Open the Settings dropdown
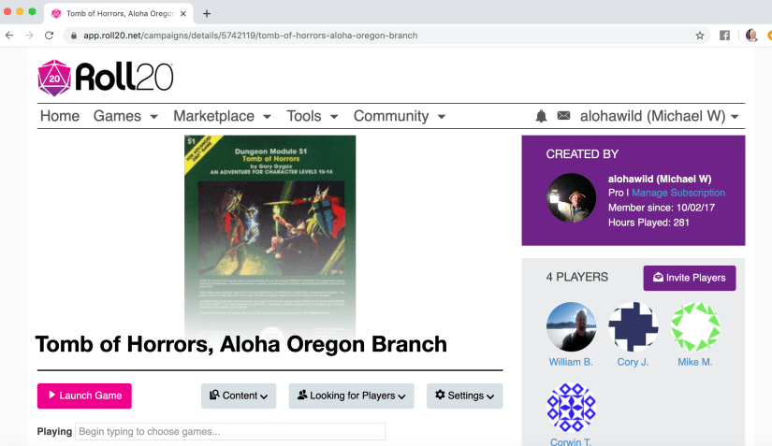Image resolution: width=772 pixels, height=446 pixels. point(464,396)
